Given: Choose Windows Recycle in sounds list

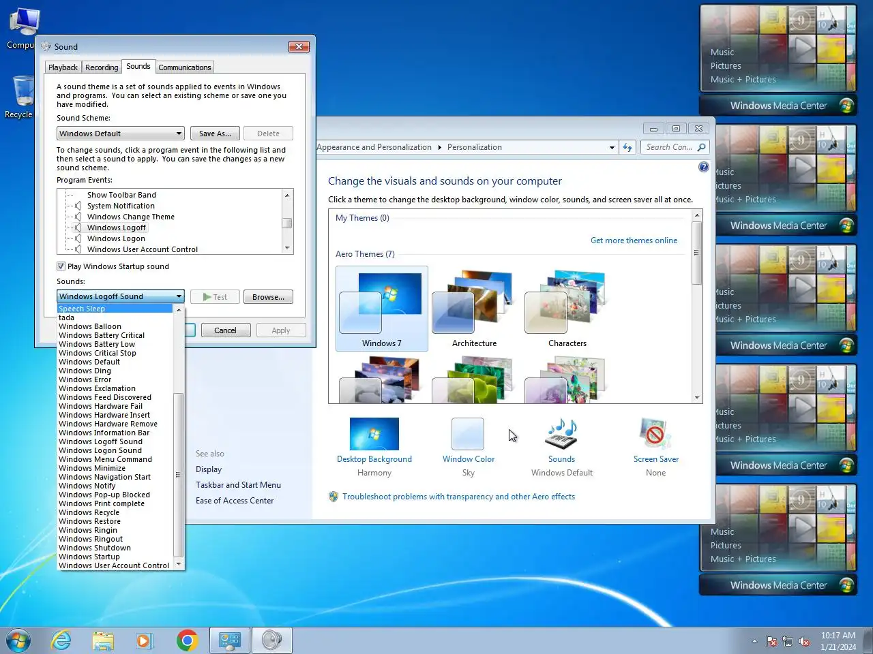Looking at the screenshot, I should click(x=89, y=512).
